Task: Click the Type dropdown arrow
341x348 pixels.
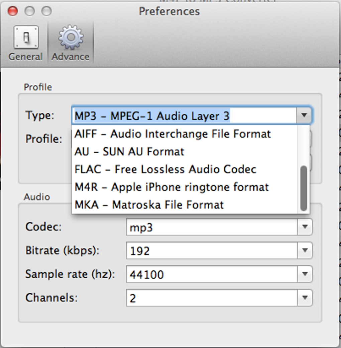Action: click(x=304, y=115)
